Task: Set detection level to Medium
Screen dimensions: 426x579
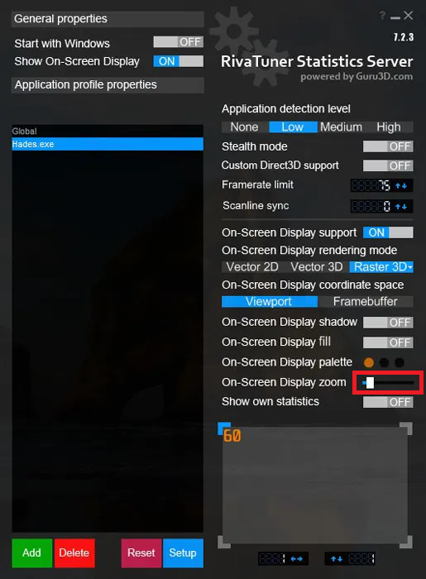Action: pos(341,127)
